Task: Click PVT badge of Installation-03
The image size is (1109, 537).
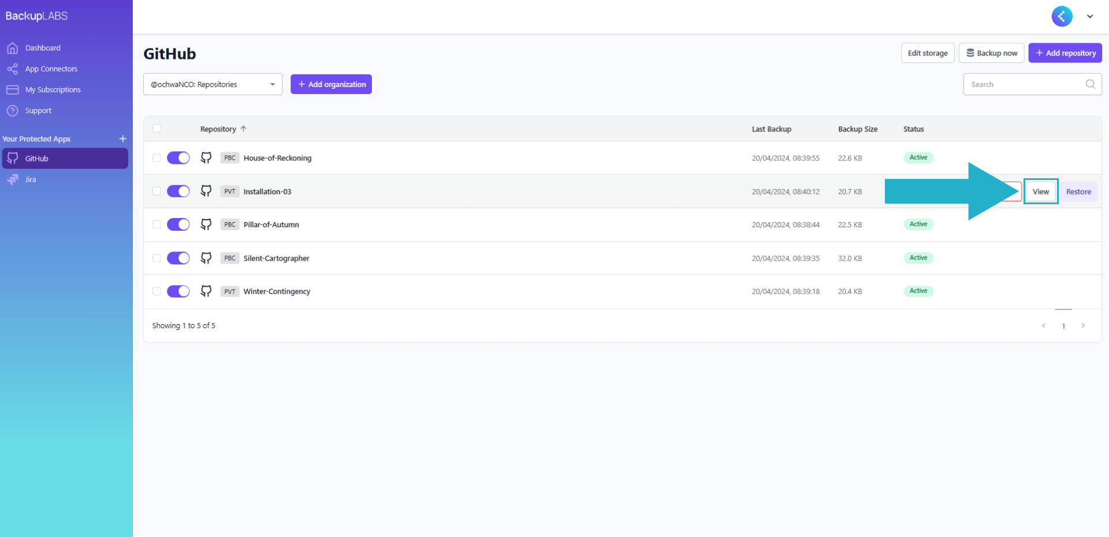Action: pyautogui.click(x=230, y=191)
